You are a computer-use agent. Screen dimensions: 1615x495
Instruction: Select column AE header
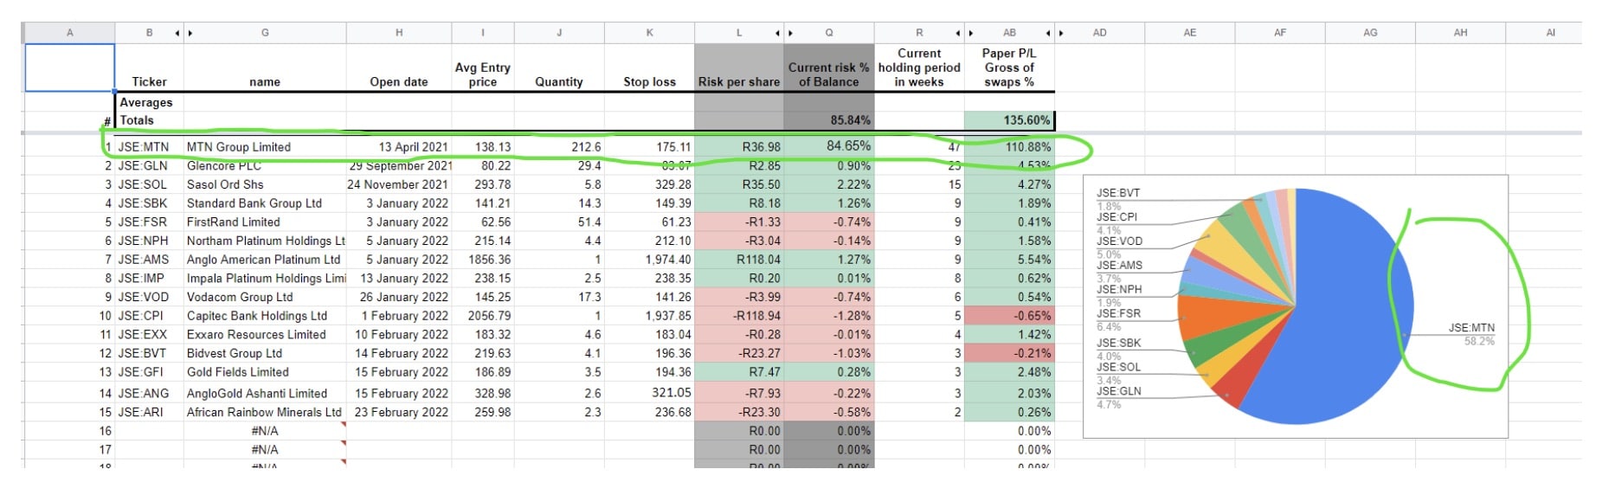[1190, 33]
